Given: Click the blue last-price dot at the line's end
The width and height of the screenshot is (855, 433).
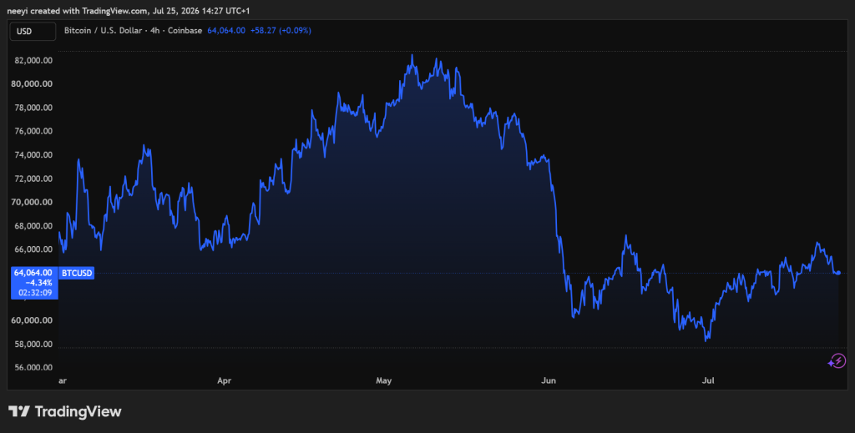Looking at the screenshot, I should click(x=838, y=273).
